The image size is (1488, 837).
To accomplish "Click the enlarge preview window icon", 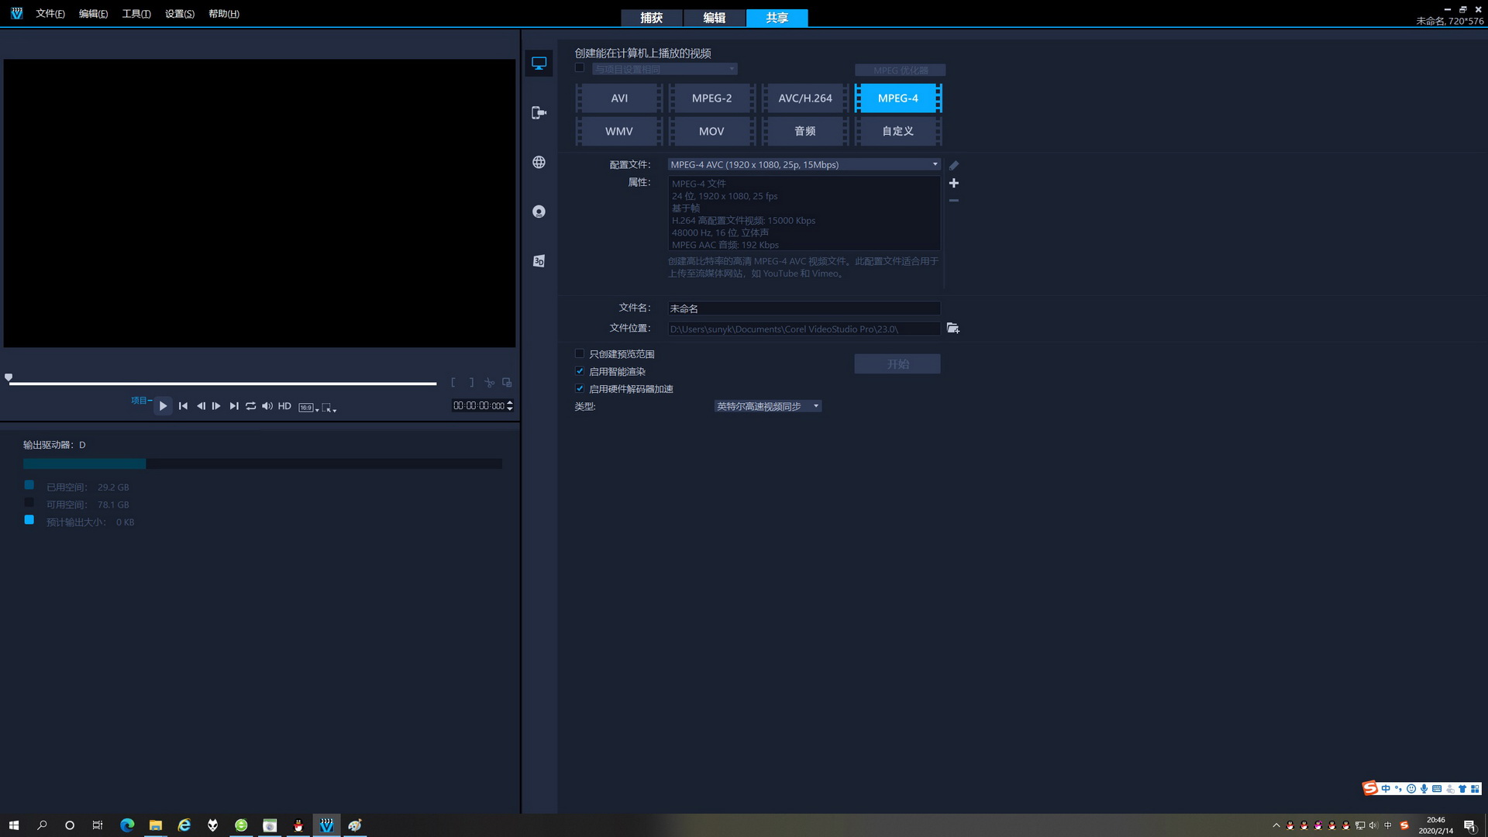I will (x=507, y=382).
